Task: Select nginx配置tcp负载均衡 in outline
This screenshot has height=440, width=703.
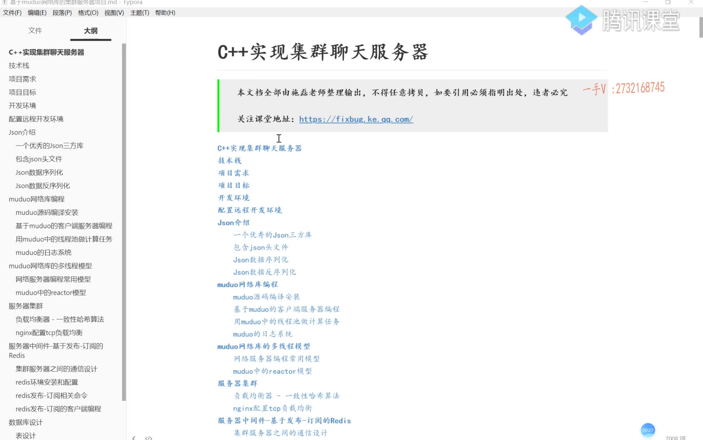Action: [x=49, y=332]
